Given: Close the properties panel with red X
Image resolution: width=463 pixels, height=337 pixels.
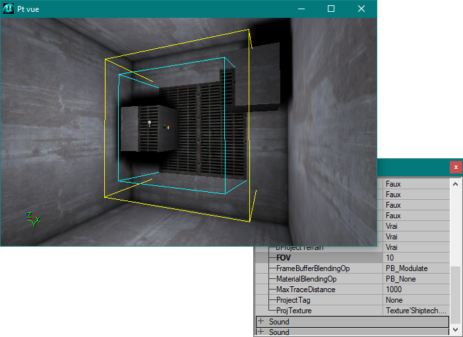Looking at the screenshot, I should coord(456,167).
